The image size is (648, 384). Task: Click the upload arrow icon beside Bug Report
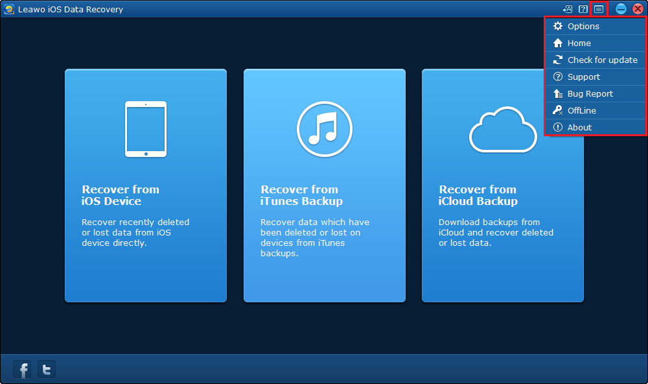pos(558,94)
